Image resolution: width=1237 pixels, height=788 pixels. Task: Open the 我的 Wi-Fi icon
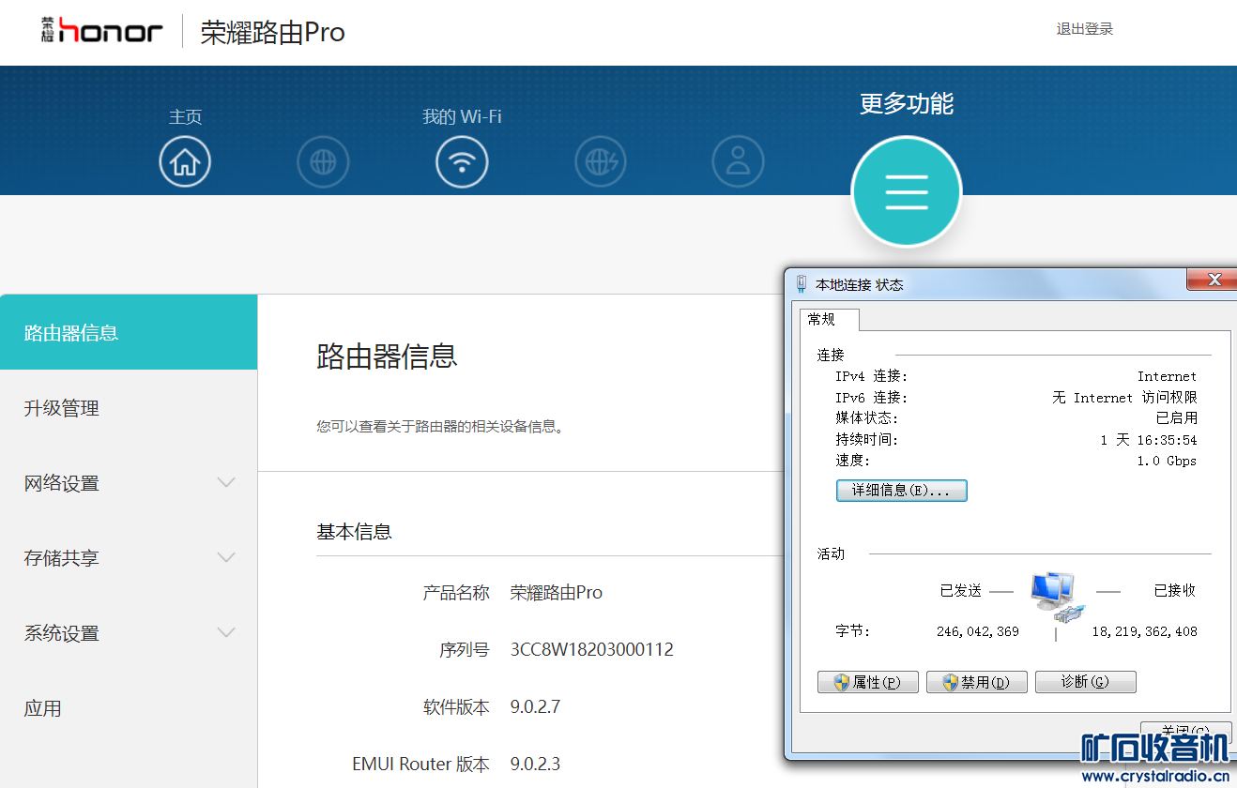point(462,162)
